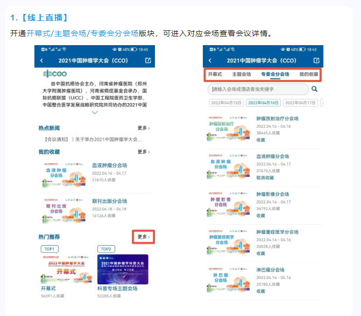Image resolution: width=361 pixels, height=316 pixels.
Task: Open 肿瘤放射治疗分会场 title
Action: coord(278,119)
